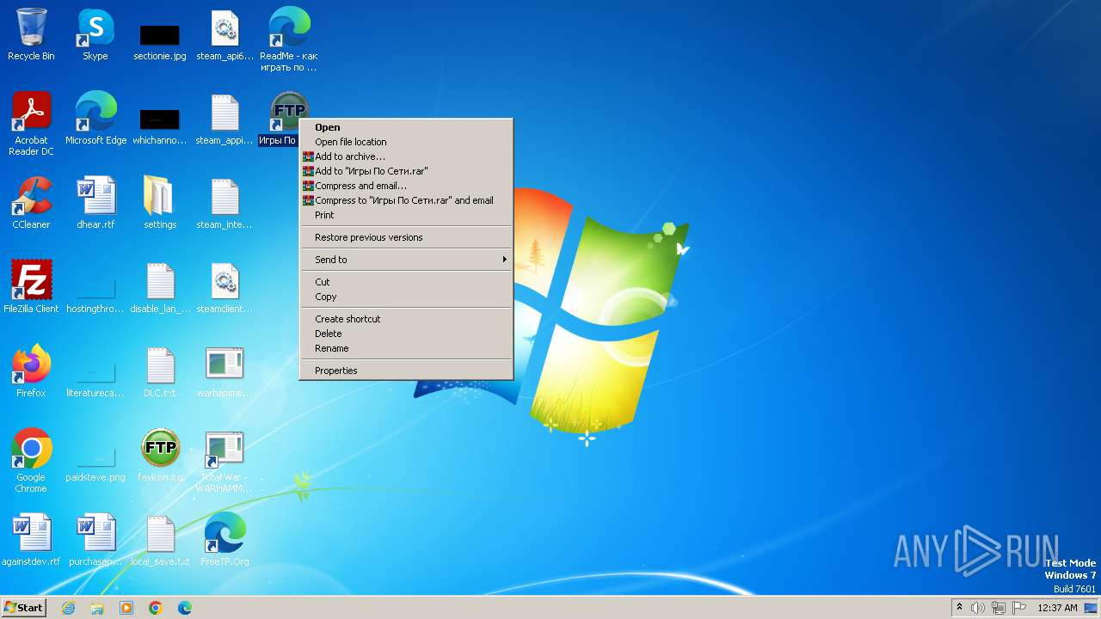Select the purchasepr... document icon
This screenshot has width=1101, height=619.
(x=95, y=540)
